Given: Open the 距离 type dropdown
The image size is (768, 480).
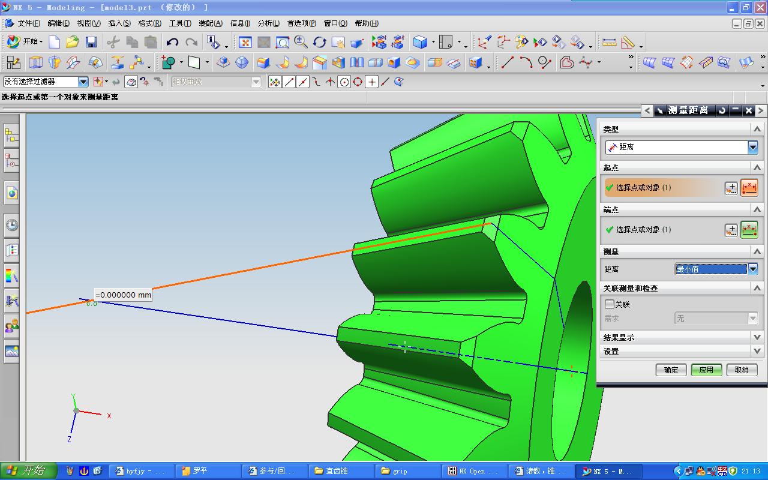Looking at the screenshot, I should [753, 147].
